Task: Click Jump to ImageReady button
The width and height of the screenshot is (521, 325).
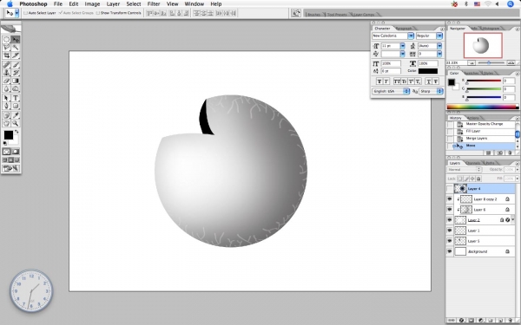Action: [11, 168]
